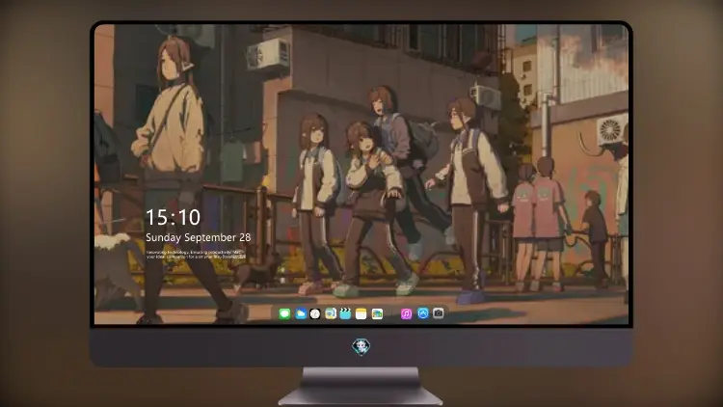Launch the Camera app in the dock
Image resolution: width=723 pixels, height=407 pixels.
439,313
